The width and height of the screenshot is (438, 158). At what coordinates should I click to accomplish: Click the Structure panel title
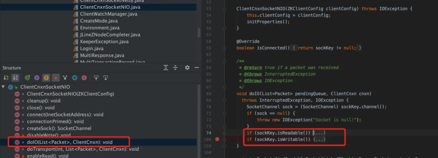click(x=12, y=67)
